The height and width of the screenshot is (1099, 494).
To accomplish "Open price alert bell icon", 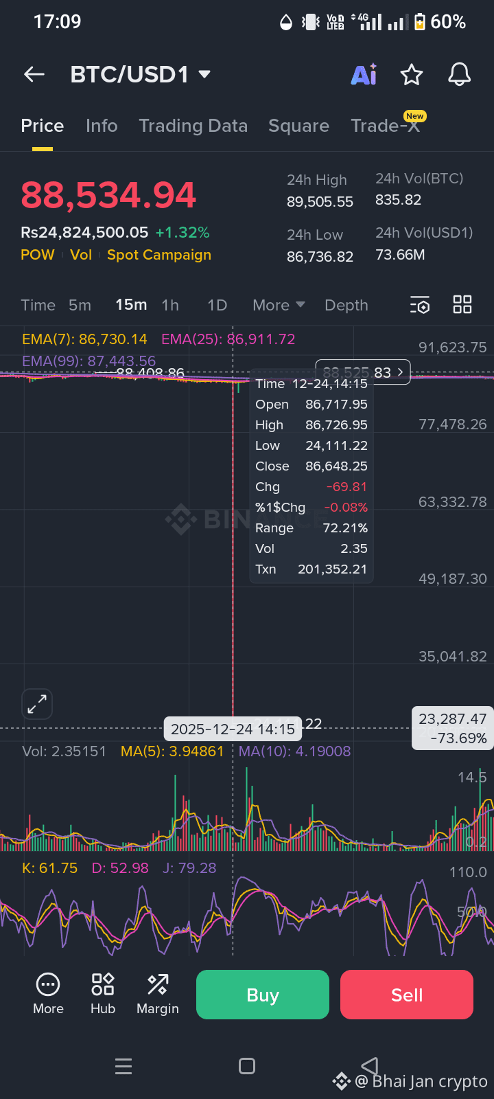I will (459, 74).
